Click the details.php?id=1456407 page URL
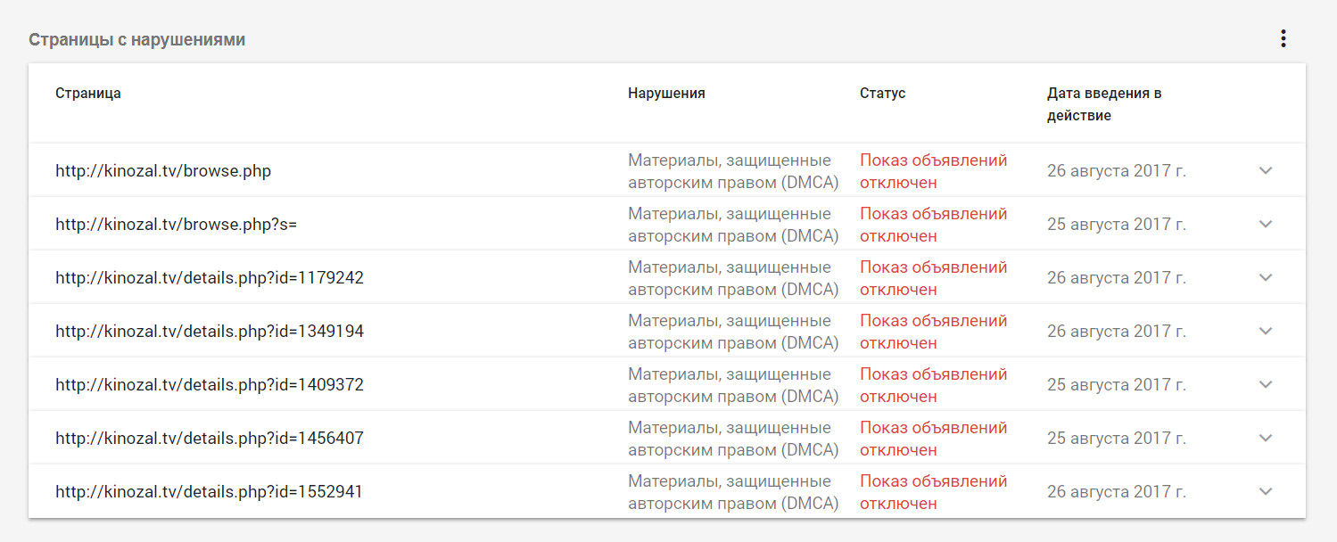1337x542 pixels. tap(210, 439)
